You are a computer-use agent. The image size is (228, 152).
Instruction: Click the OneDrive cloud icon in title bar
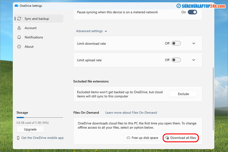pos(16,6)
